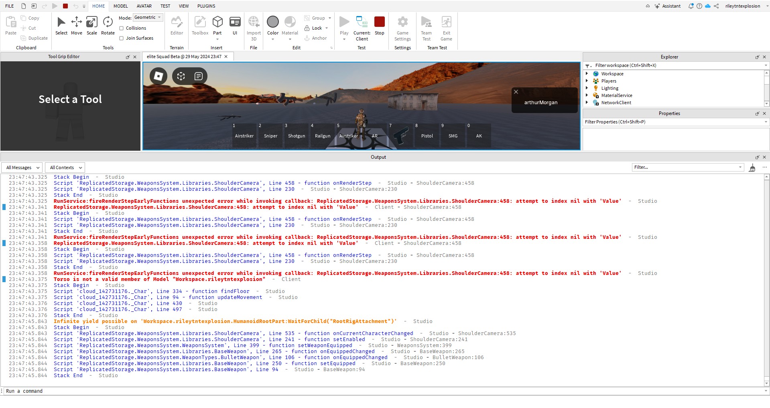The width and height of the screenshot is (770, 408).
Task: Insert a new Part
Action: (x=217, y=24)
